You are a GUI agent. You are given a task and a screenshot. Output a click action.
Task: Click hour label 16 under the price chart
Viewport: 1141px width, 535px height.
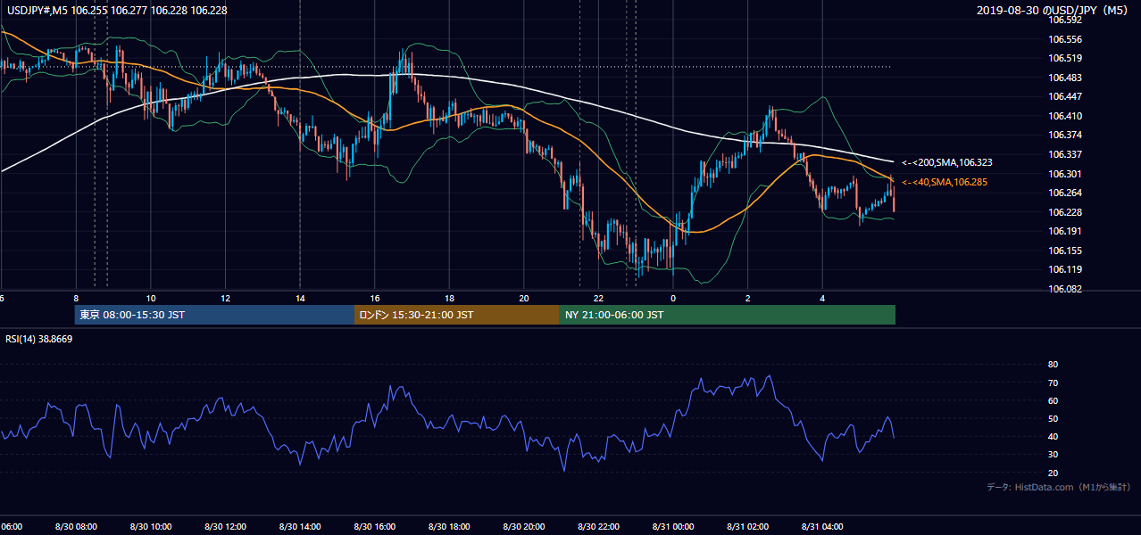point(375,298)
